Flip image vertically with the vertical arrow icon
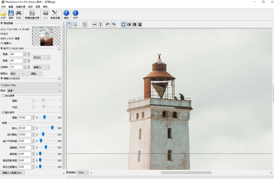The height and width of the screenshot is (179, 274). click(x=101, y=24)
